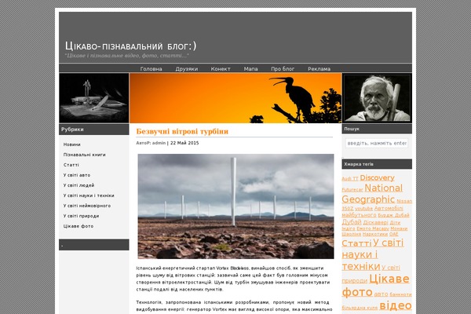
Task: Select the відео tag
Action: tap(396, 305)
